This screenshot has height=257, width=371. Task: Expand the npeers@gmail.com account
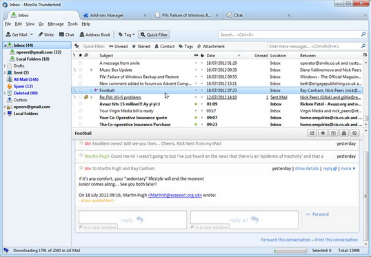point(5,107)
